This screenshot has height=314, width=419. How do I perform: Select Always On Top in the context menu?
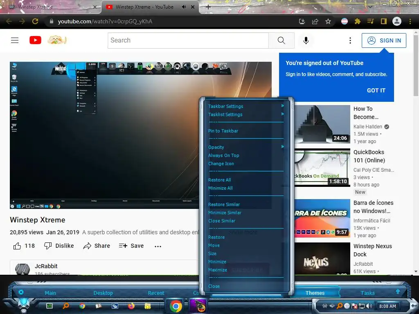tap(224, 155)
